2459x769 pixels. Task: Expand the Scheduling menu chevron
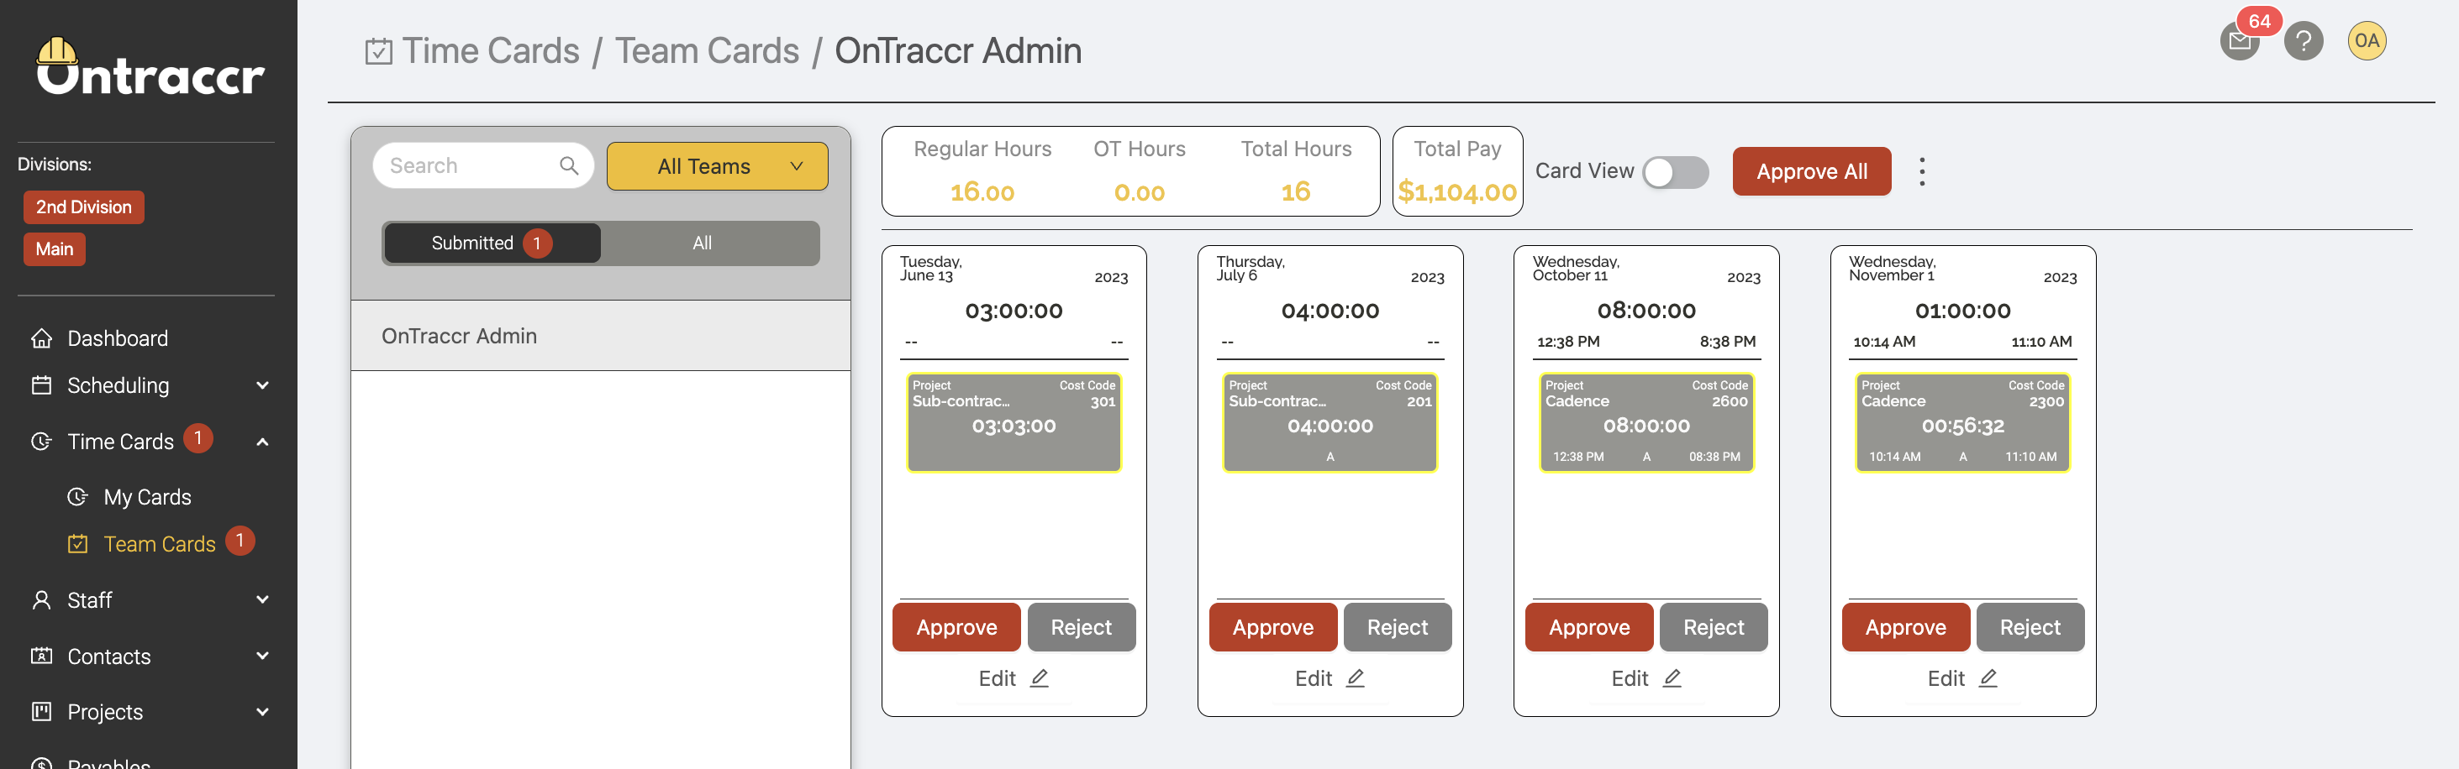tap(262, 385)
